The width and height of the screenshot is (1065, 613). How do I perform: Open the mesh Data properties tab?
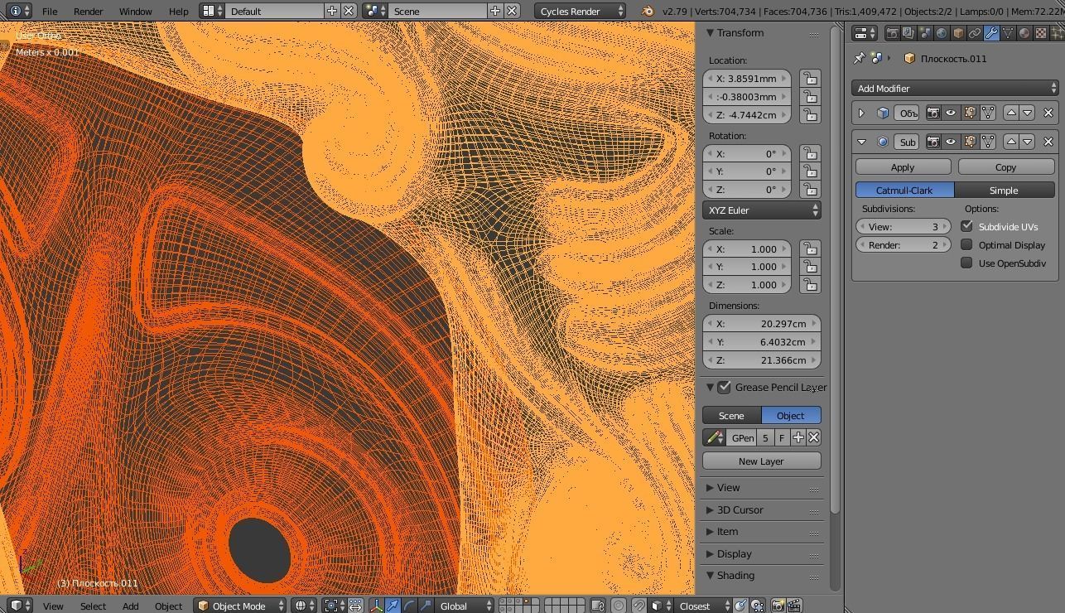click(1008, 33)
